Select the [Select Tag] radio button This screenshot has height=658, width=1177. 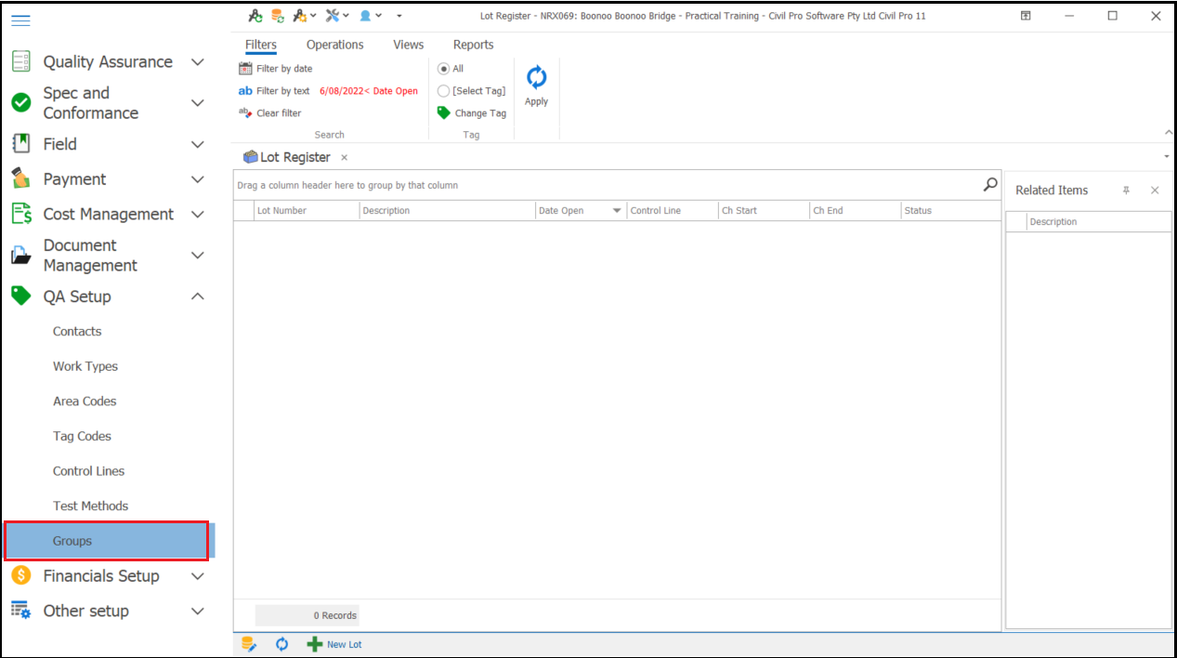click(x=444, y=91)
